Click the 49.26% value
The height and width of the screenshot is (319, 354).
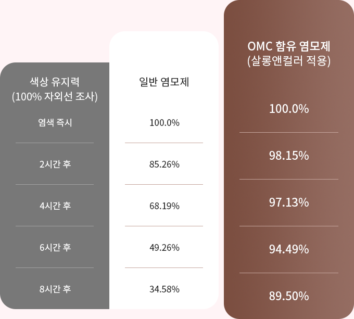[x=165, y=248]
